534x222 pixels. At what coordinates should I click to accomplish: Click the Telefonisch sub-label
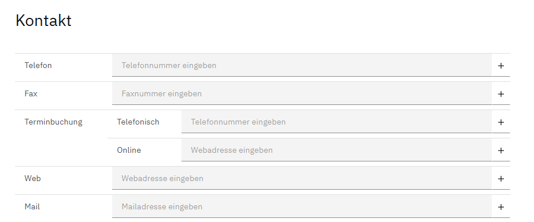coord(138,122)
